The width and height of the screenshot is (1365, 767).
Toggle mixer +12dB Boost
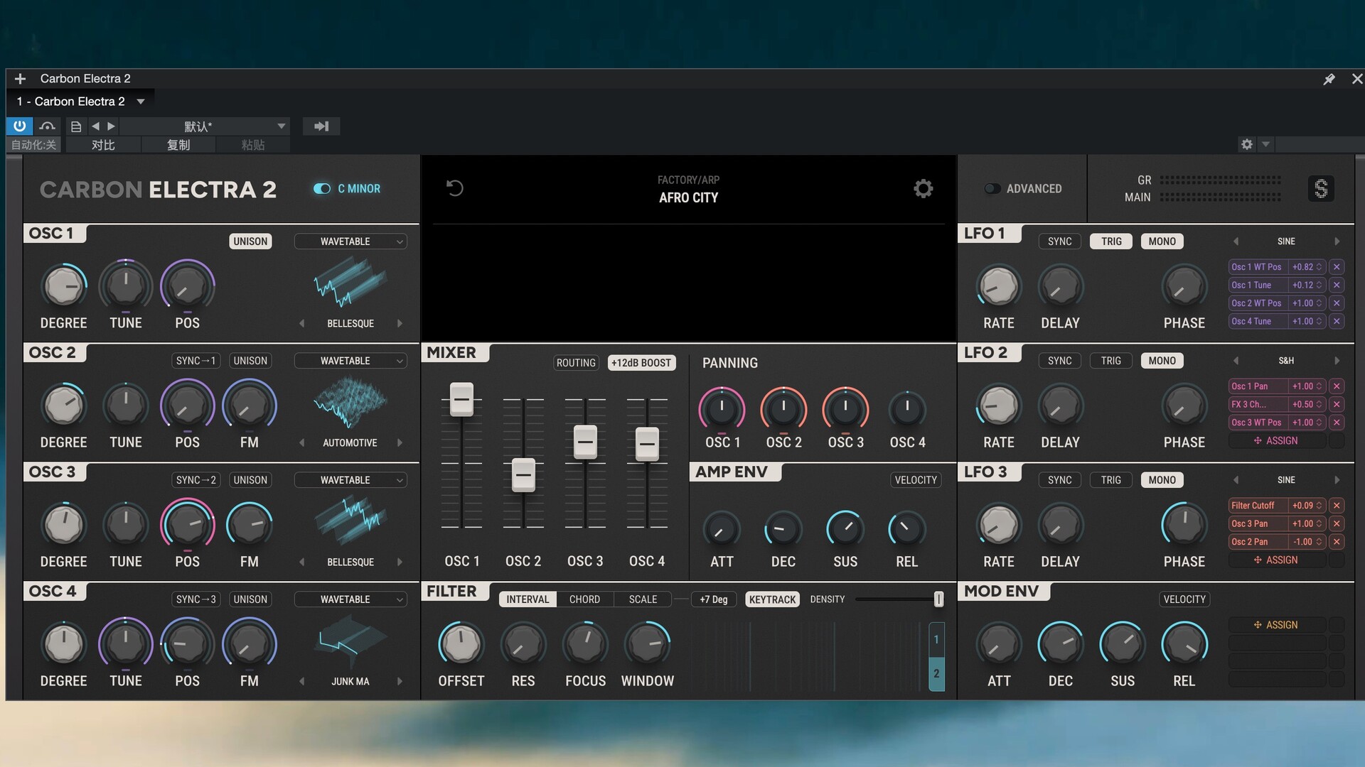tap(641, 363)
